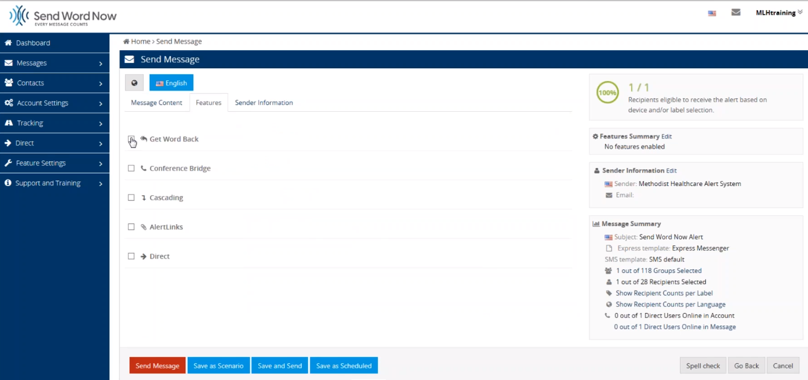Click the Get Word Back reply icon
Viewport: 808px width, 380px height.
tap(144, 139)
